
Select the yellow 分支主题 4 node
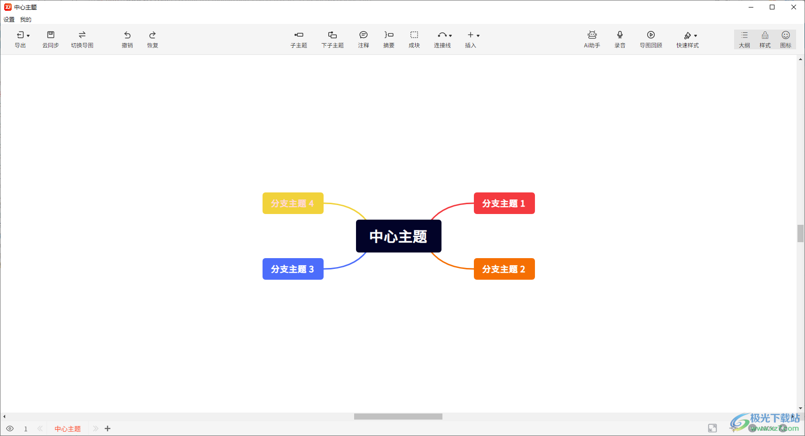pos(293,203)
